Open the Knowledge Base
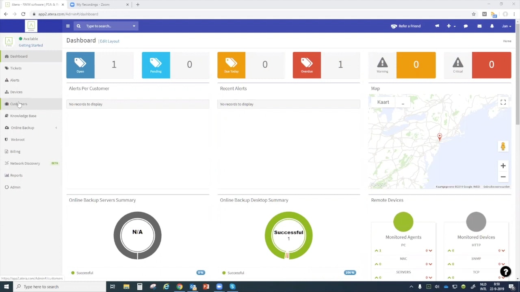This screenshot has height=292, width=520. (x=23, y=116)
